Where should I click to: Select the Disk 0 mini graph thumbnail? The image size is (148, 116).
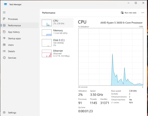(47, 43)
